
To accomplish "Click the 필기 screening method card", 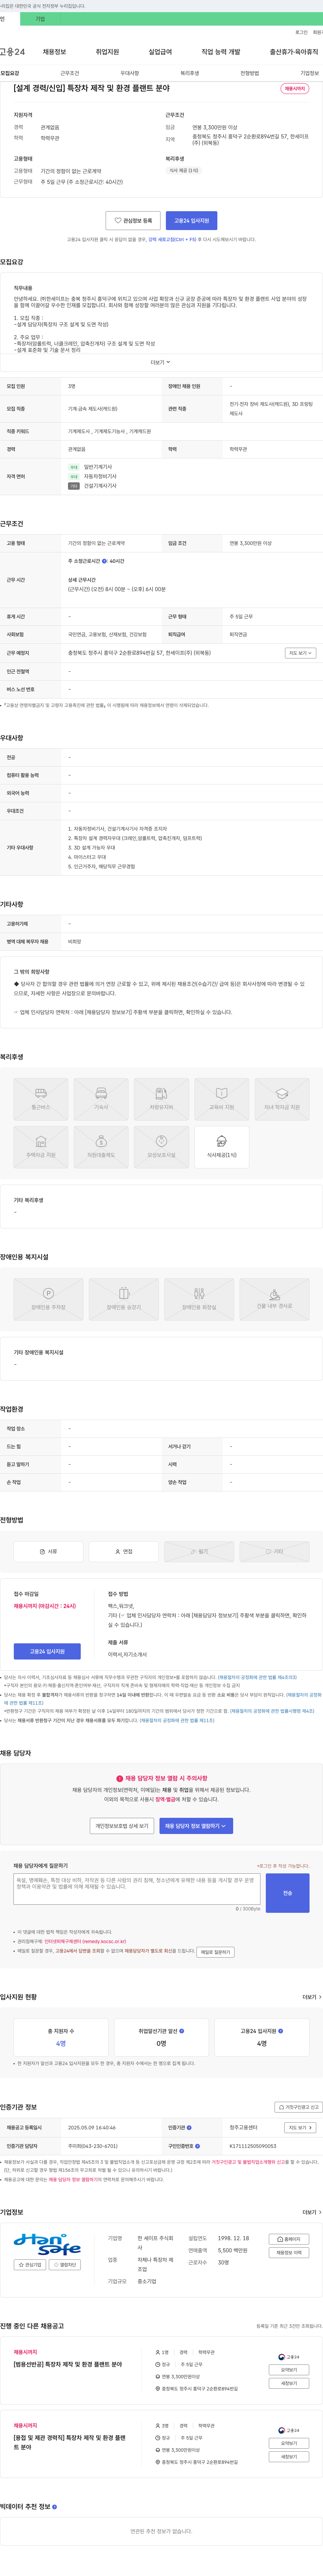I will point(199,1552).
